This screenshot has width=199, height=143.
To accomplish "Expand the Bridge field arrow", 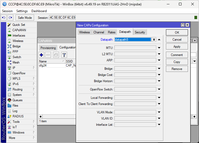I will 159,69.
